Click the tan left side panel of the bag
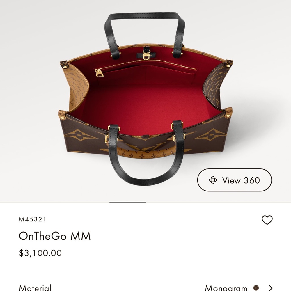291x291 pixels. [x=78, y=87]
